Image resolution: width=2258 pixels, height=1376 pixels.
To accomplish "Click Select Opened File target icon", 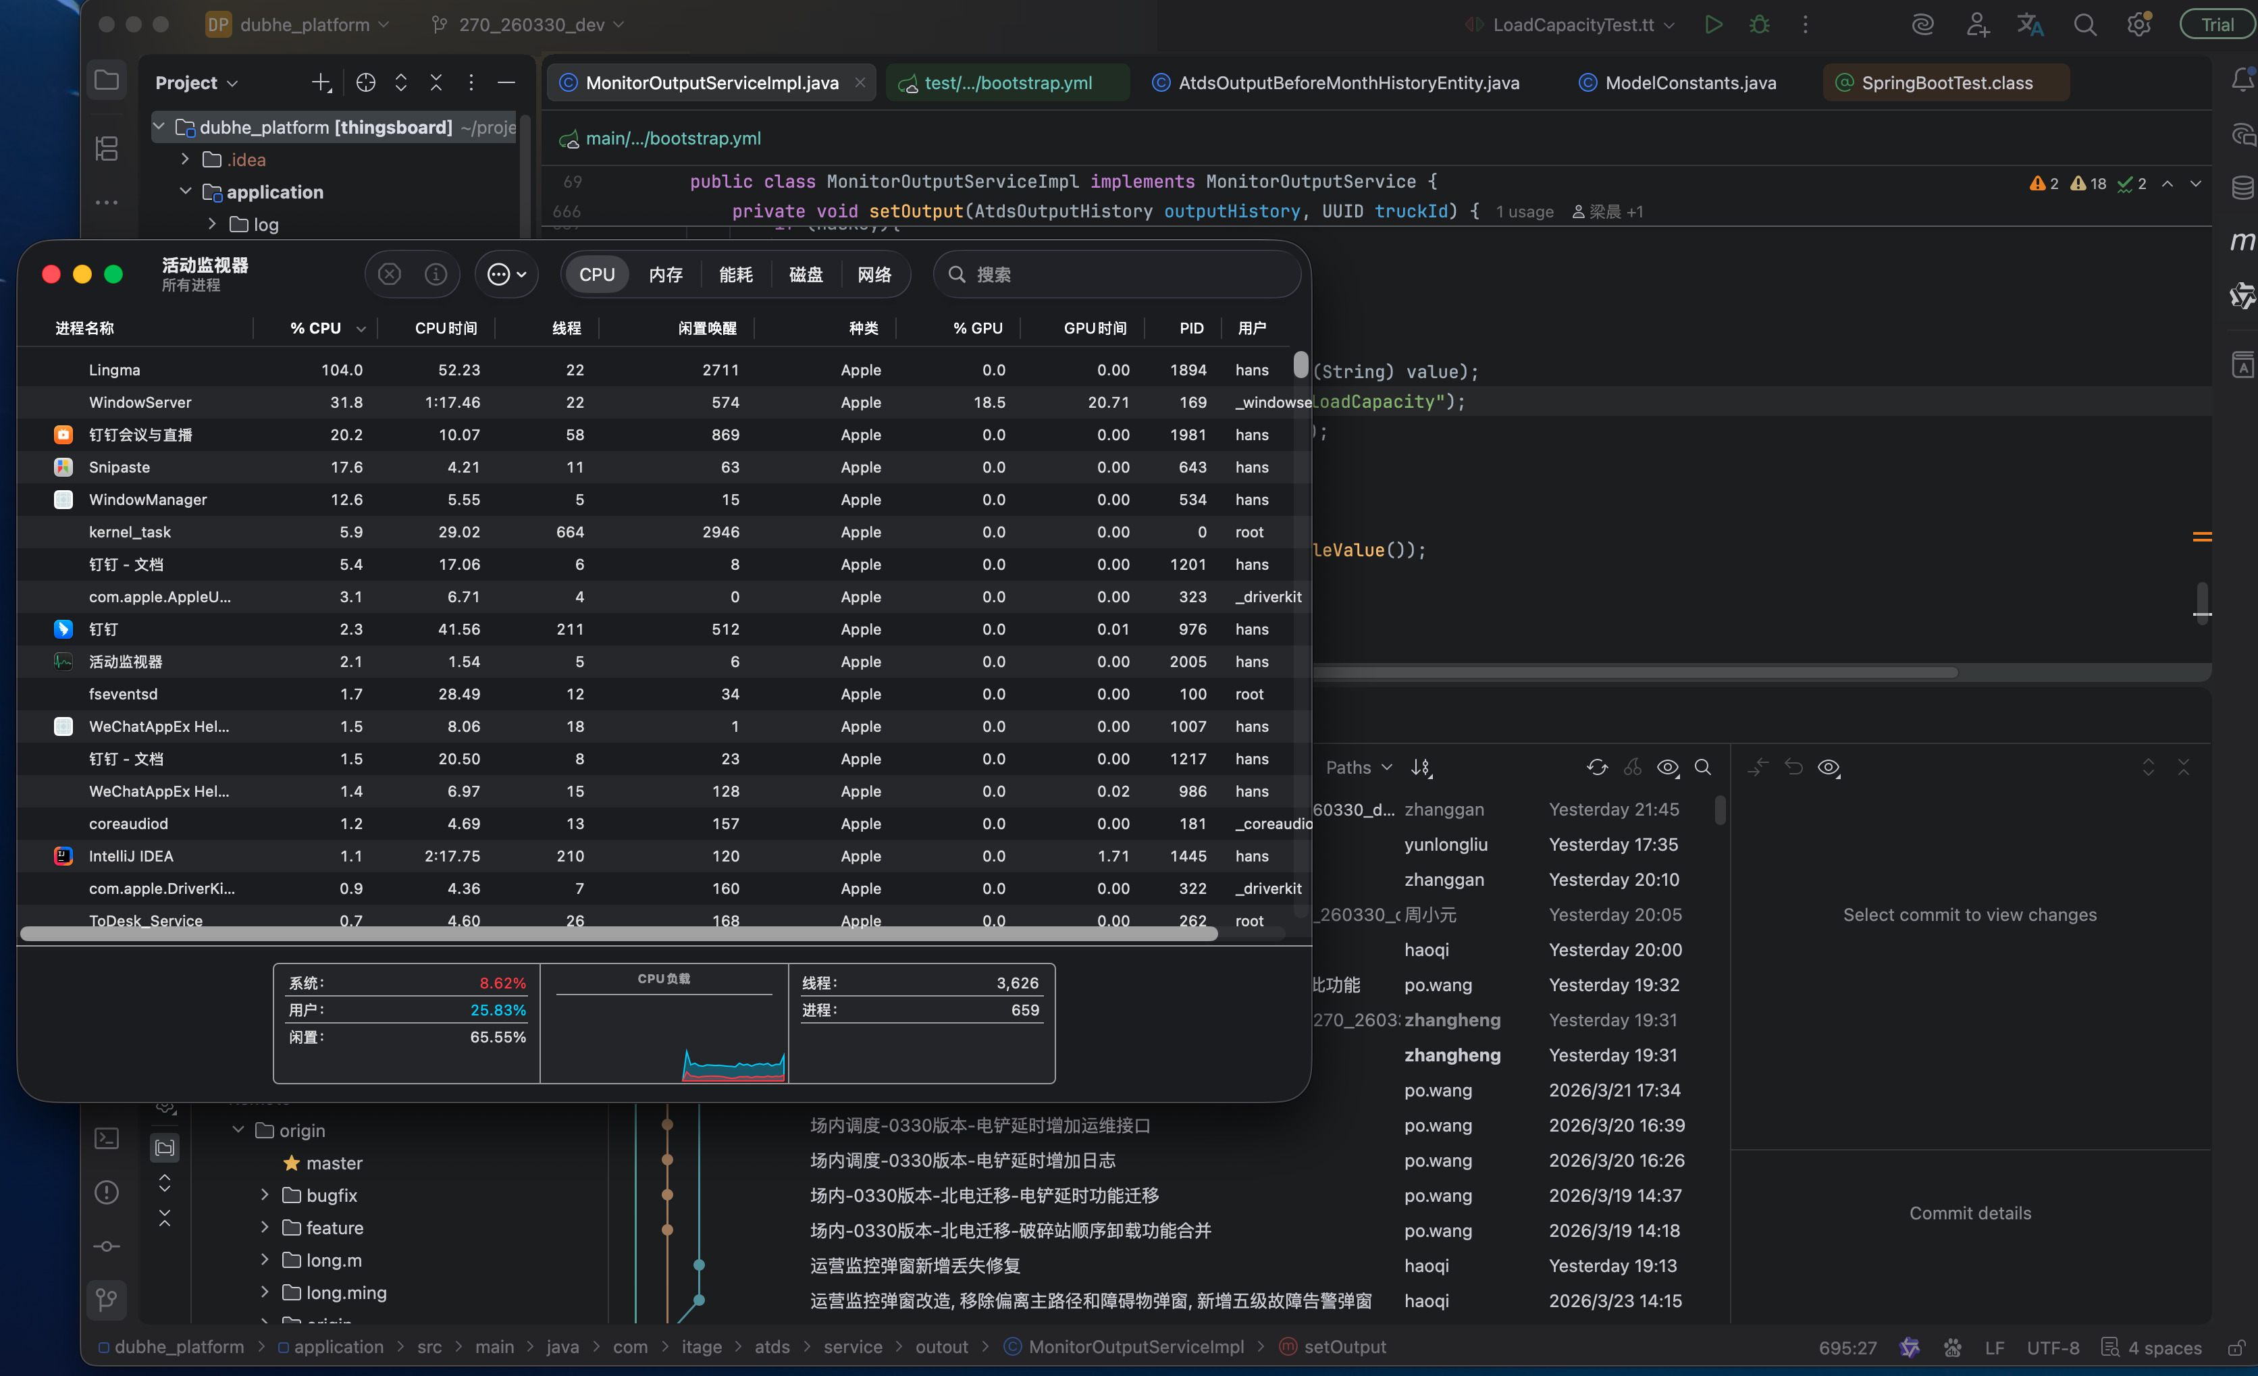I will coord(366,82).
